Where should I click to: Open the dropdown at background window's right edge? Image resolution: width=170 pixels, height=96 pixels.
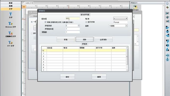tap(134, 17)
